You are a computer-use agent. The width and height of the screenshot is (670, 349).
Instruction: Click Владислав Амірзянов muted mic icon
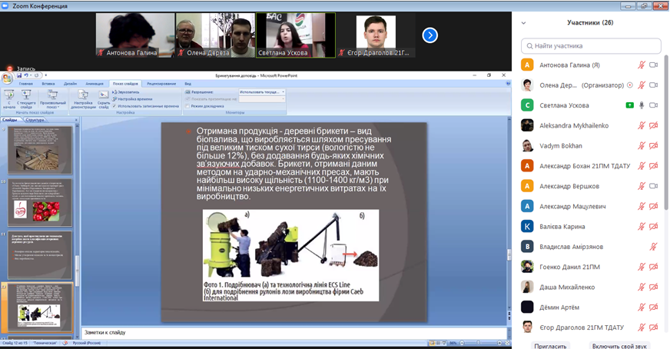click(653, 246)
